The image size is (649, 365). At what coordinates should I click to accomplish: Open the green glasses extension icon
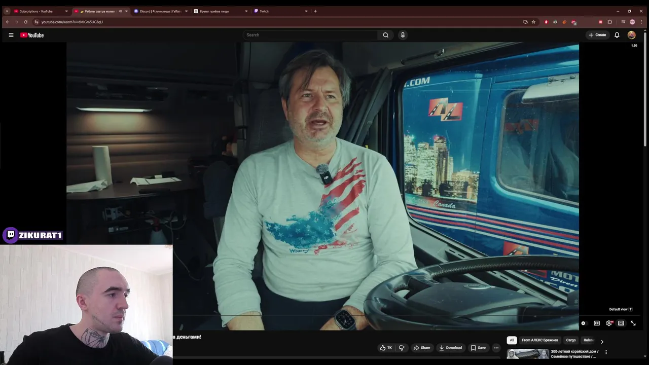555,22
